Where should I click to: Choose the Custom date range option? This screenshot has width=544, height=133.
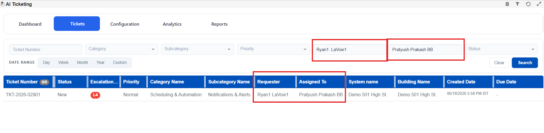point(120,62)
